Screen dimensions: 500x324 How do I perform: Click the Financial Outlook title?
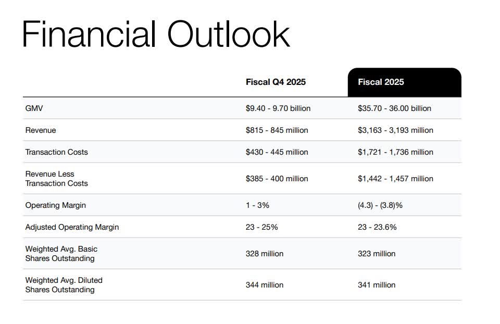click(x=155, y=34)
